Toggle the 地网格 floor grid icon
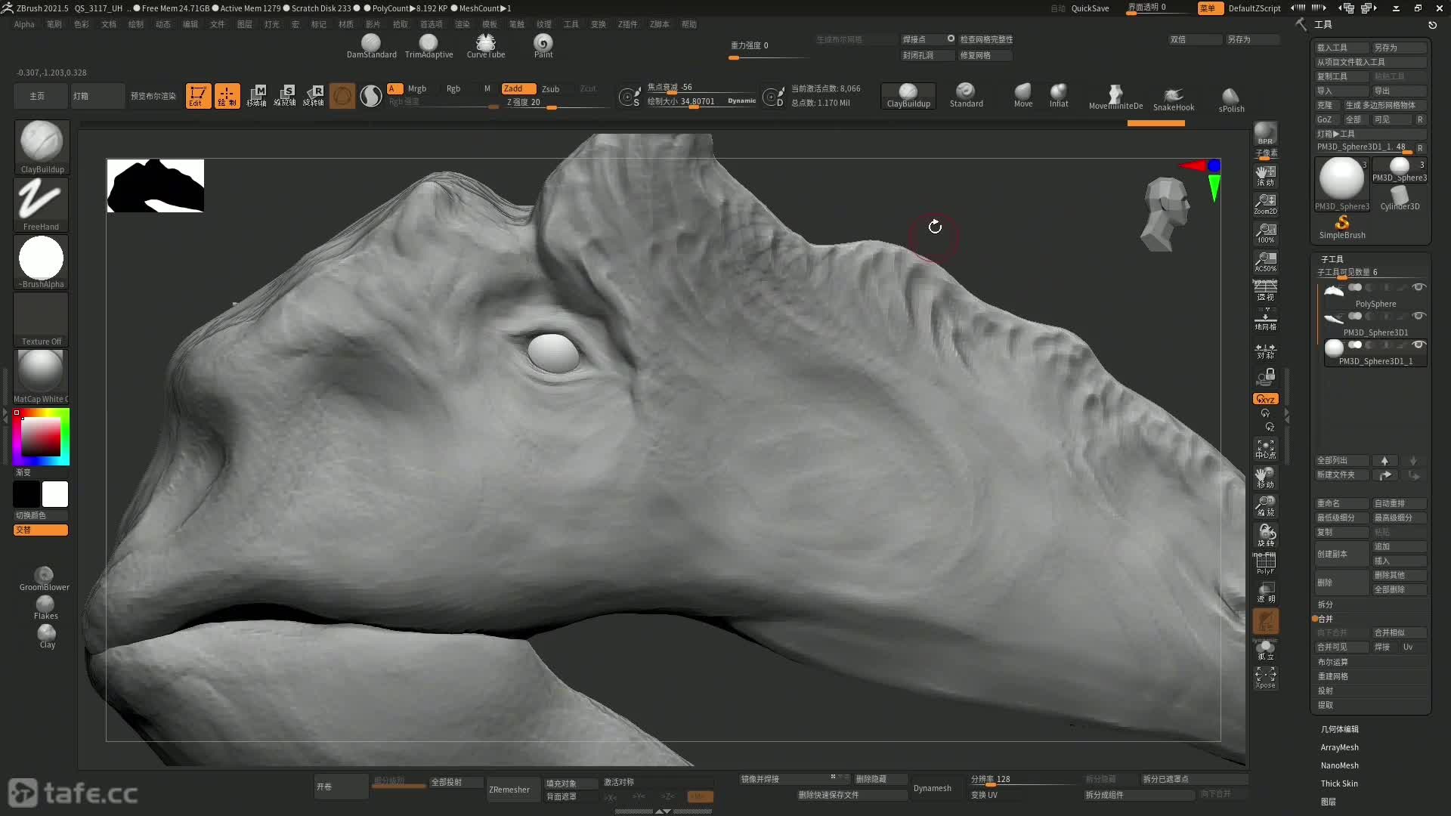 pyautogui.click(x=1265, y=320)
